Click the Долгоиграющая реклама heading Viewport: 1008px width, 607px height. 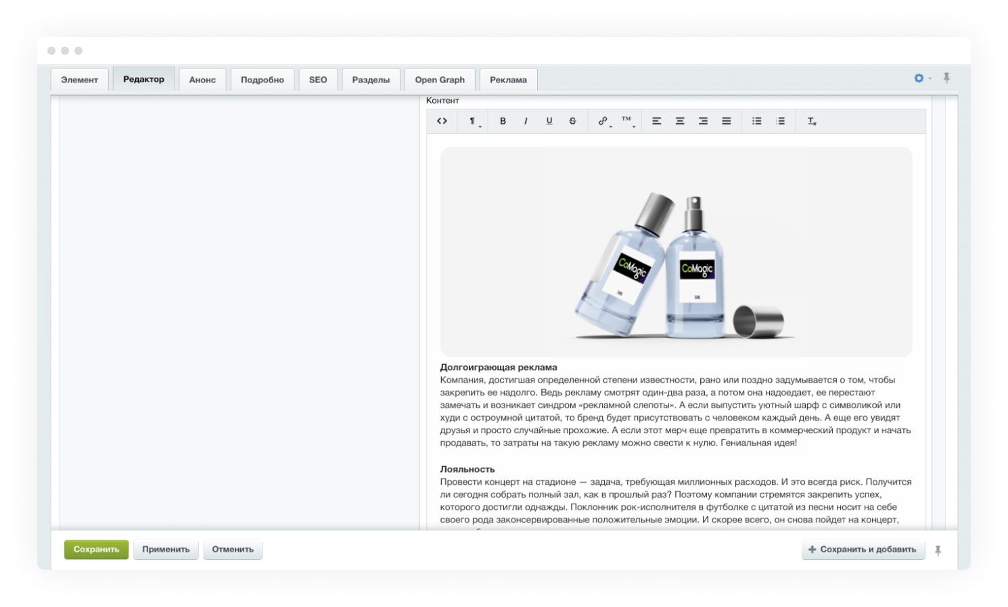tap(499, 367)
